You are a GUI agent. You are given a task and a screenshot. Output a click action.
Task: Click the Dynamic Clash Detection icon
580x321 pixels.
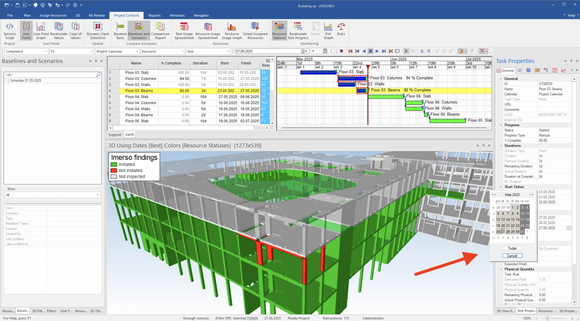tap(98, 30)
